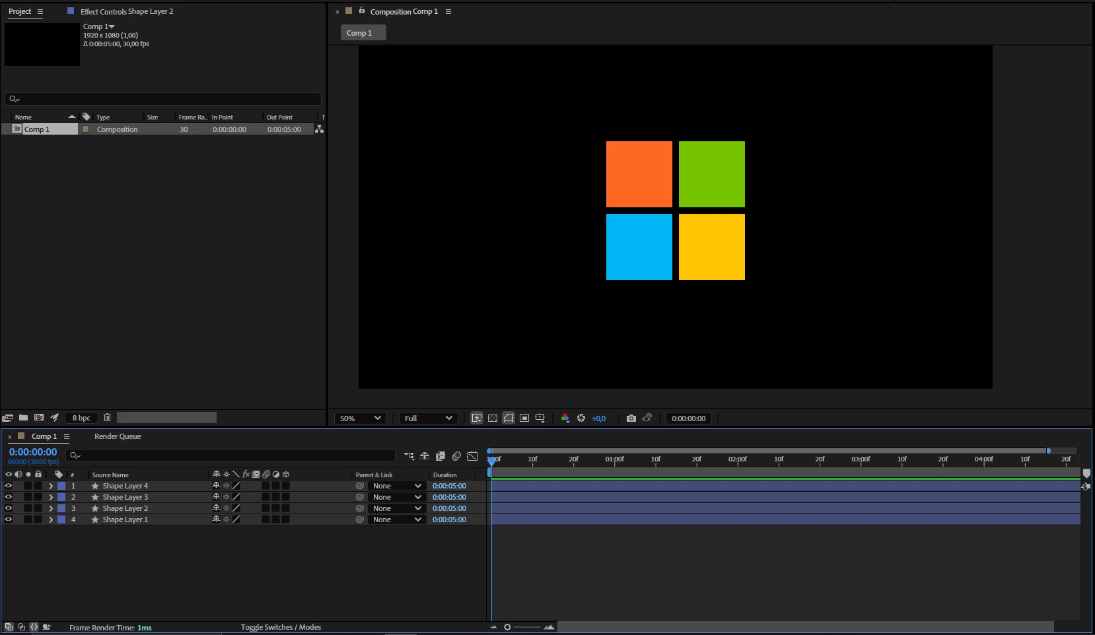This screenshot has height=635, width=1095.
Task: Toggle the transparency grid in the viewer
Action: point(493,418)
